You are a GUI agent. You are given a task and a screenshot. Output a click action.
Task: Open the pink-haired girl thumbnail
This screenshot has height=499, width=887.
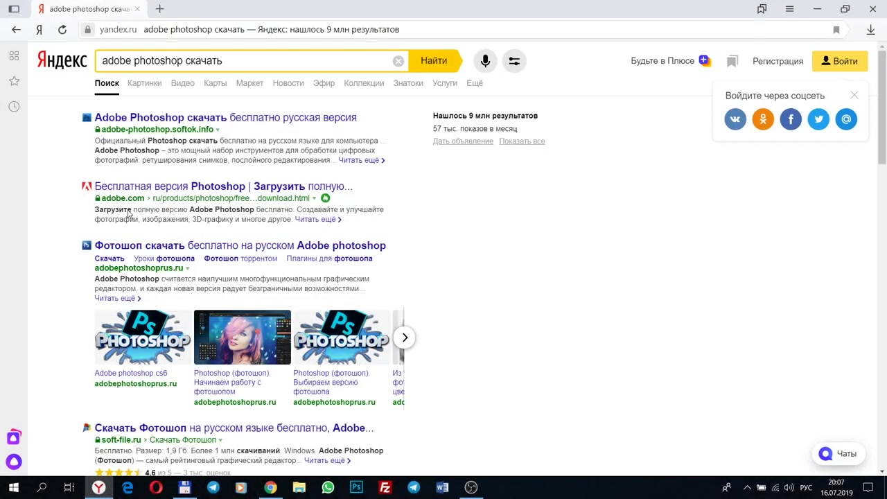pos(243,338)
